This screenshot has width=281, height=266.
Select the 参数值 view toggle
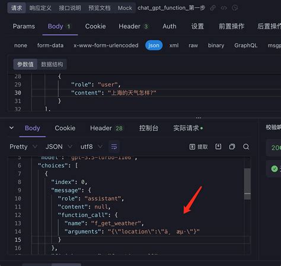pos(25,64)
